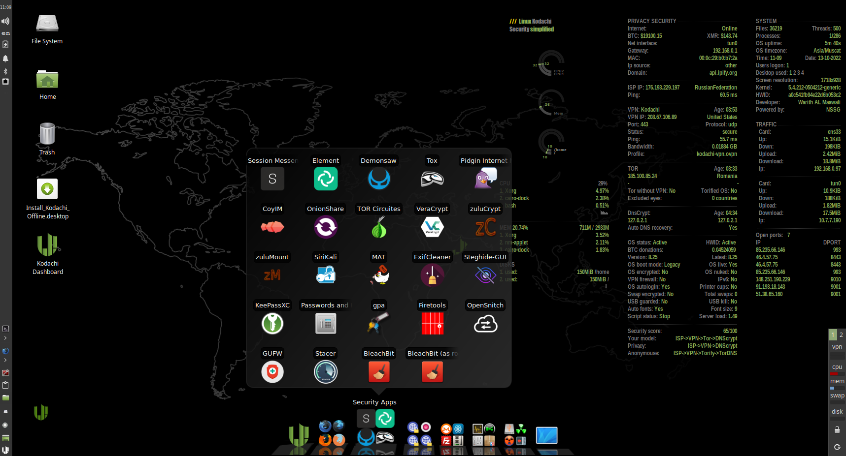Launch Steghide-GUI
Image resolution: width=846 pixels, height=456 pixels.
[x=485, y=275]
